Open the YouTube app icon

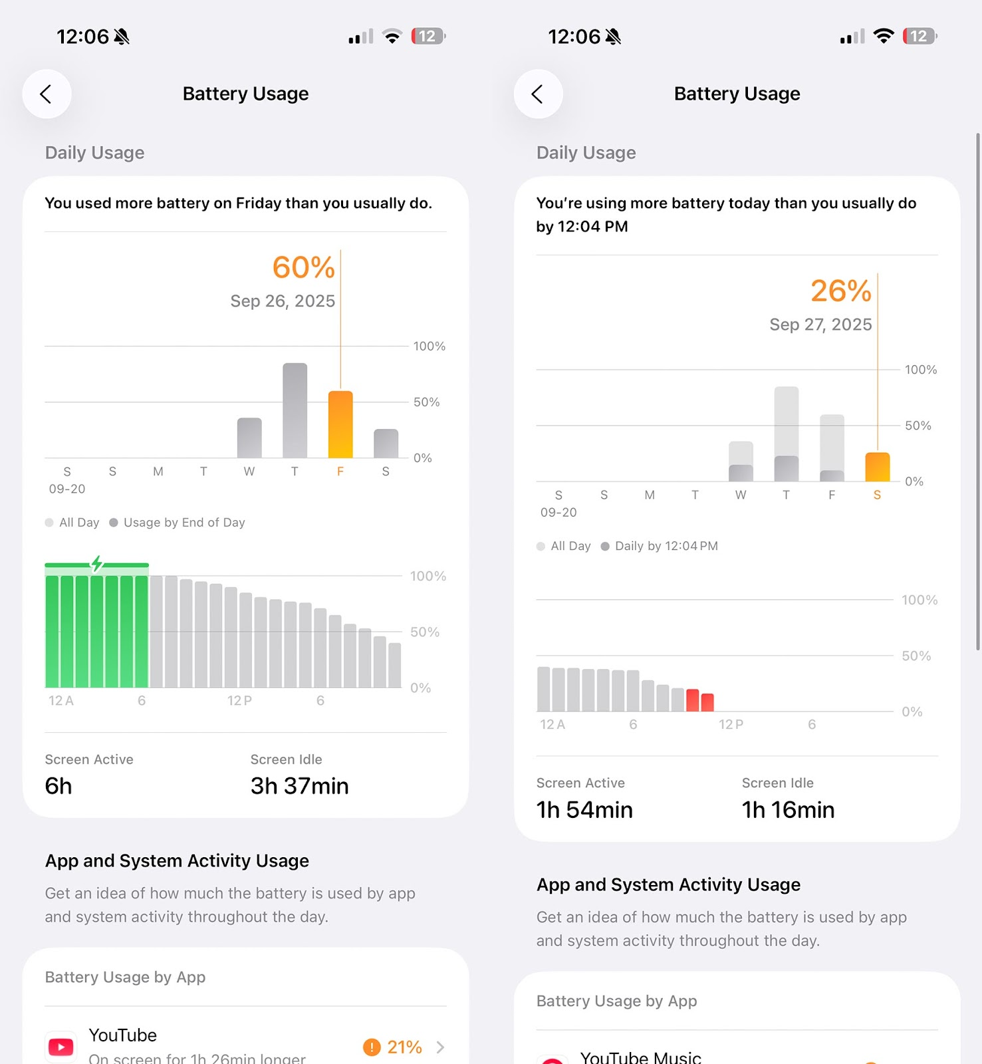(x=61, y=1047)
